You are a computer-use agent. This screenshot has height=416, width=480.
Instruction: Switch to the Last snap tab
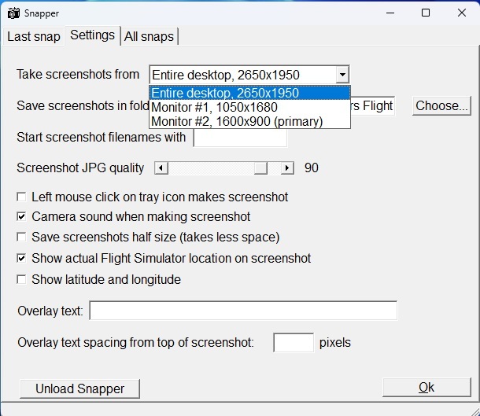pyautogui.click(x=34, y=37)
